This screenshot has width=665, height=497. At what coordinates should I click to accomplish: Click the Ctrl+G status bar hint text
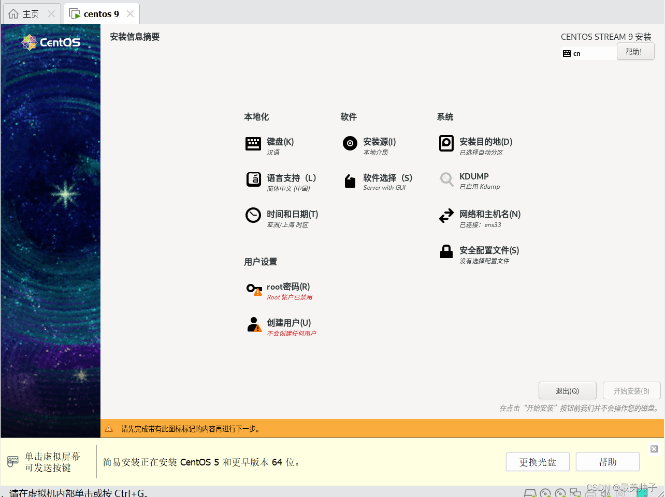coord(79,493)
